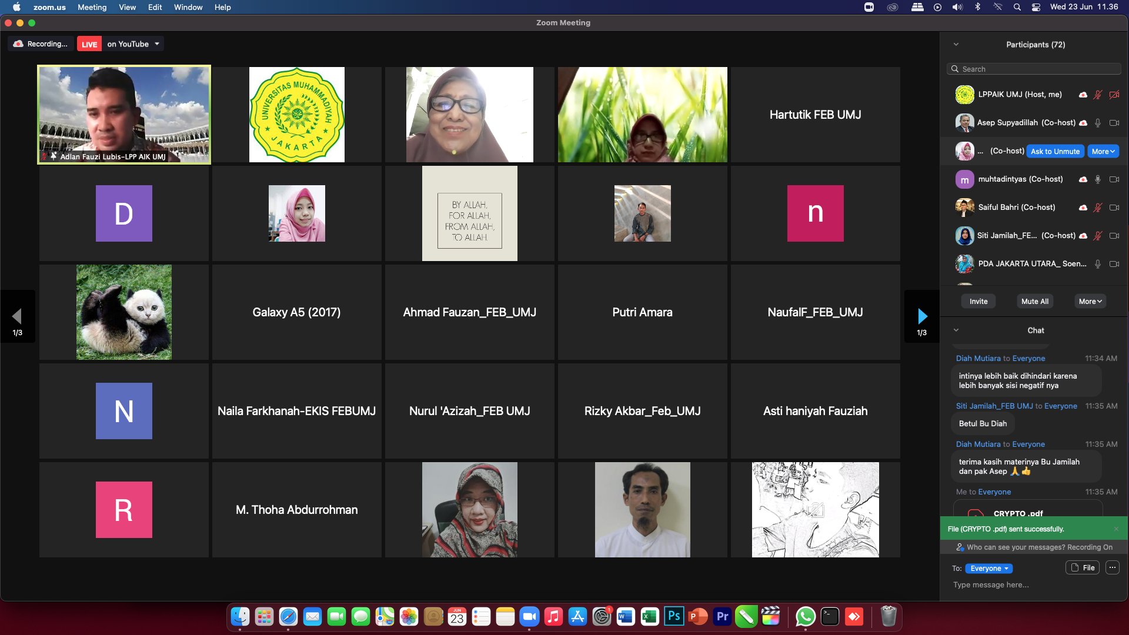Dismiss the file sent successfully notification

(1116, 529)
